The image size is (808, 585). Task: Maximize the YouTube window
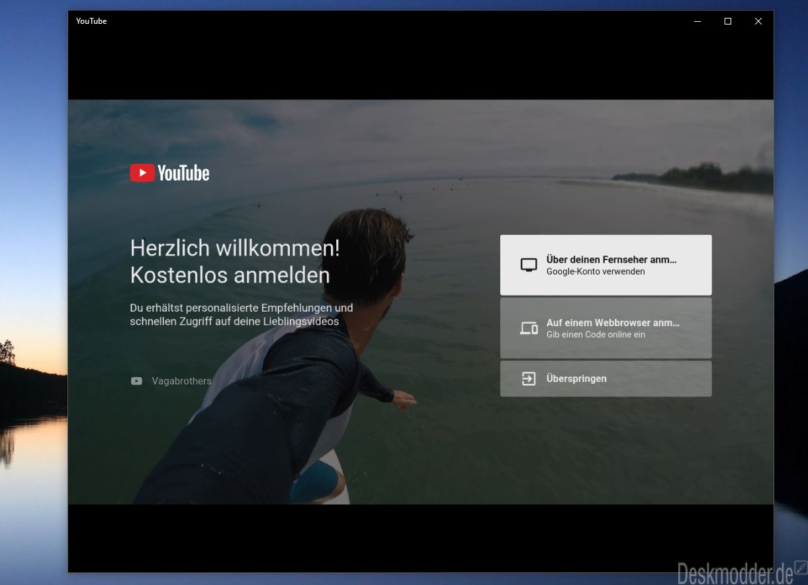[x=728, y=21]
